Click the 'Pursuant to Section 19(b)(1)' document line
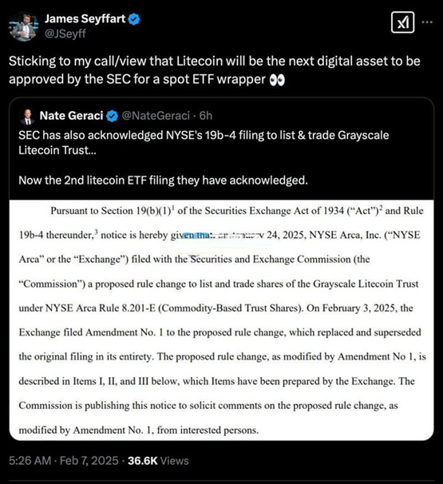The height and width of the screenshot is (484, 443). coord(237,211)
